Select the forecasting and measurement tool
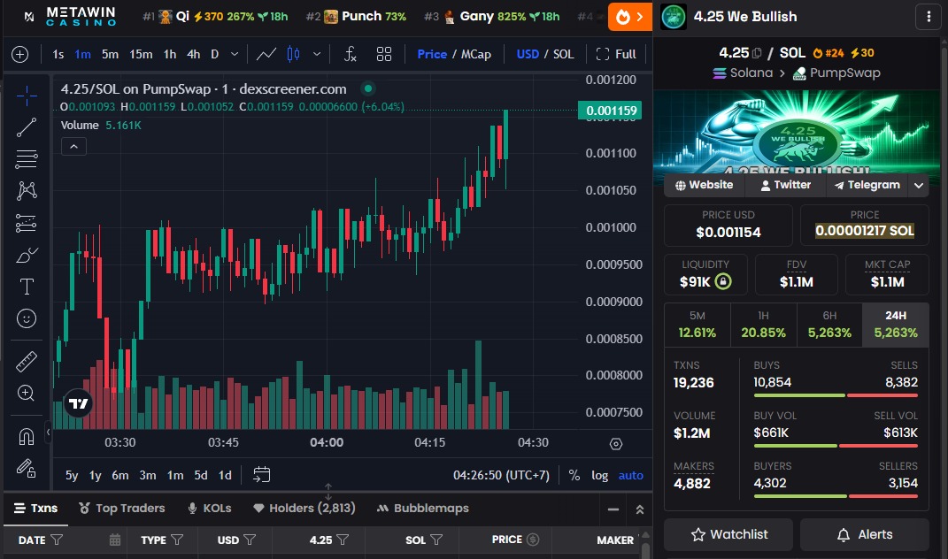The image size is (948, 559). pyautogui.click(x=26, y=223)
